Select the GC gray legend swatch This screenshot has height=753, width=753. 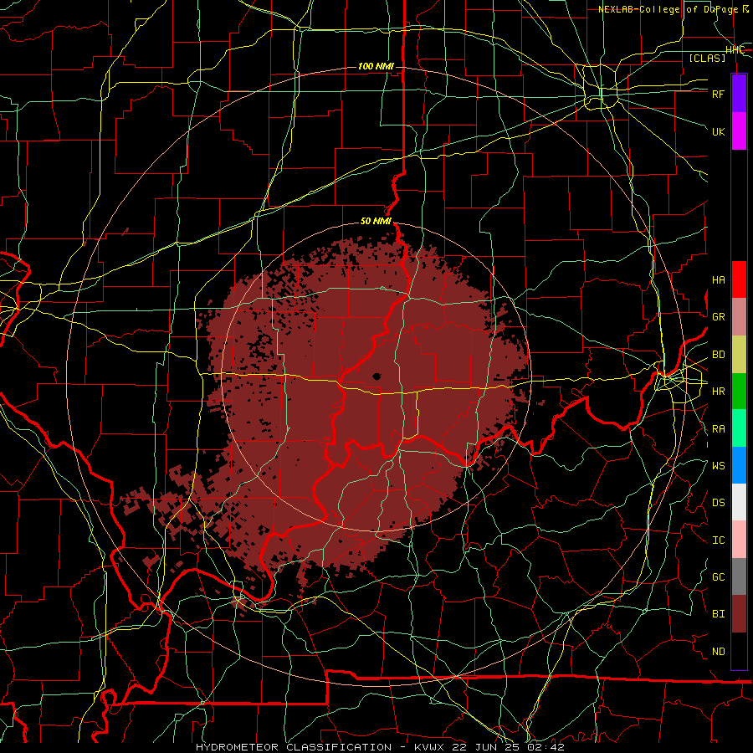tap(739, 576)
